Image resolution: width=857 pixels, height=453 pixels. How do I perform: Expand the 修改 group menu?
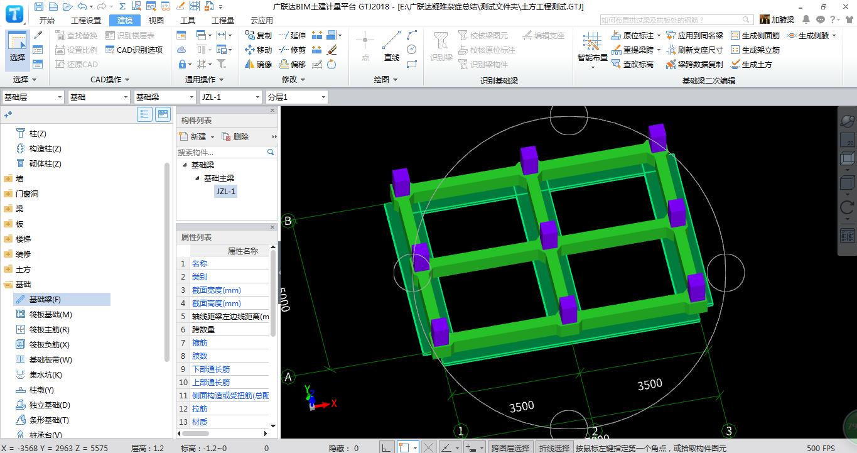coord(293,80)
